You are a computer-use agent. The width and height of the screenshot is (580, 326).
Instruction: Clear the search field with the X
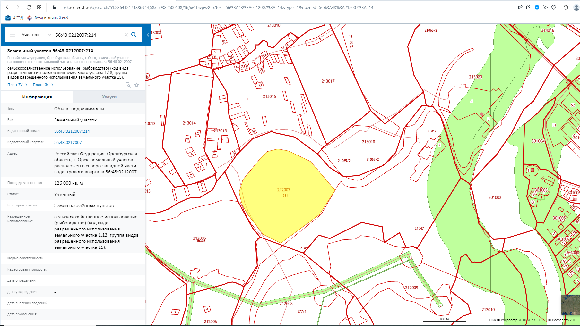click(126, 35)
